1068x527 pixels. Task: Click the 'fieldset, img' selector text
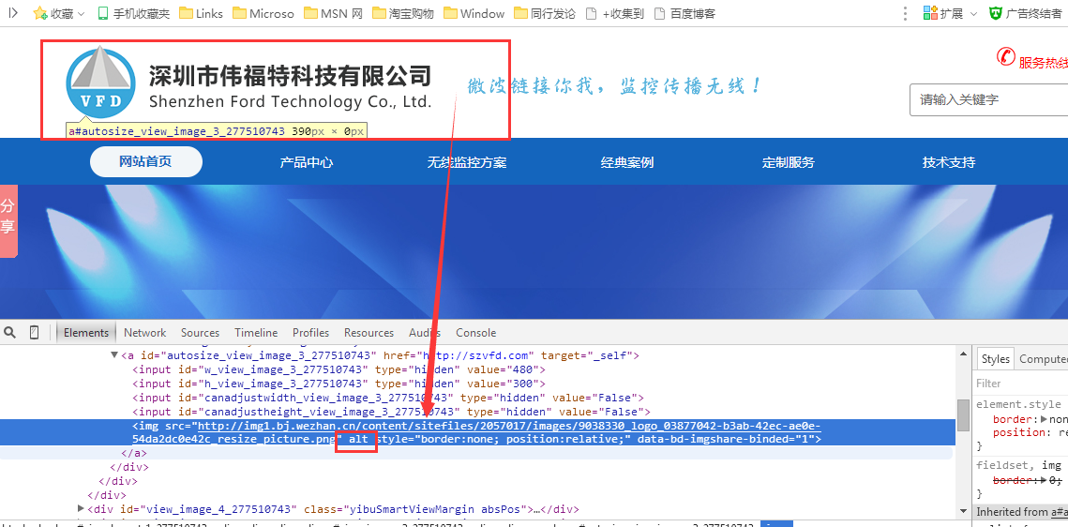[x=1019, y=465]
